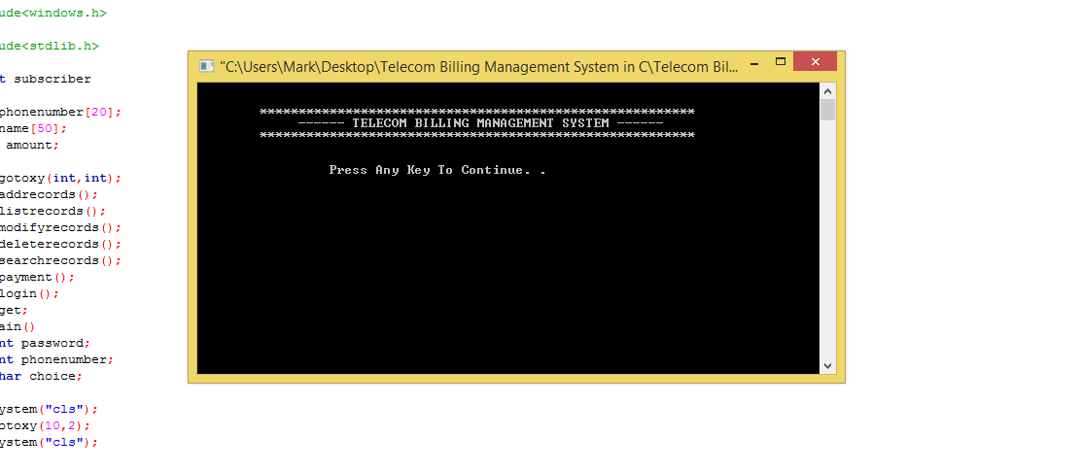
Task: Click the 'addrecords();' code line
Action: coord(49,195)
